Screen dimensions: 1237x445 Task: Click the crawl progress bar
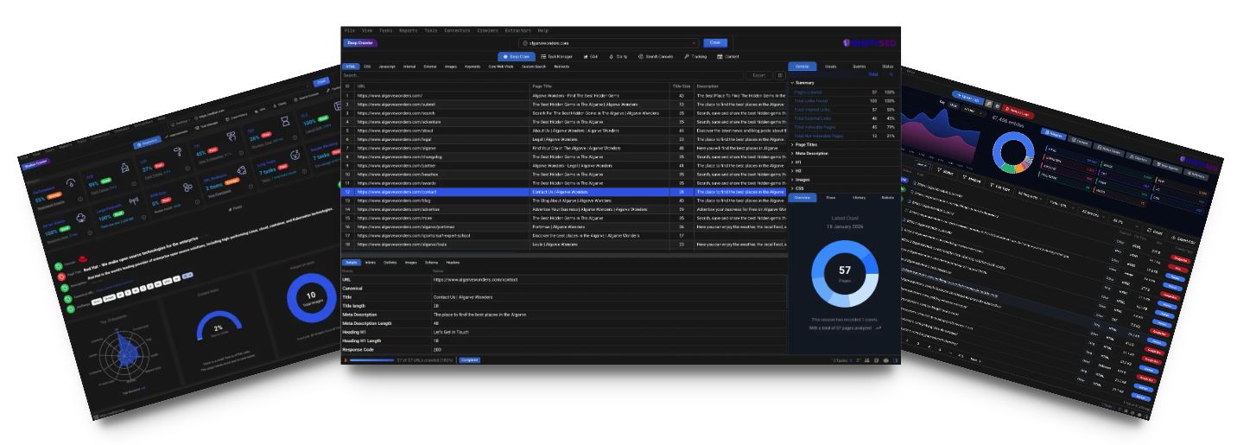[371, 359]
